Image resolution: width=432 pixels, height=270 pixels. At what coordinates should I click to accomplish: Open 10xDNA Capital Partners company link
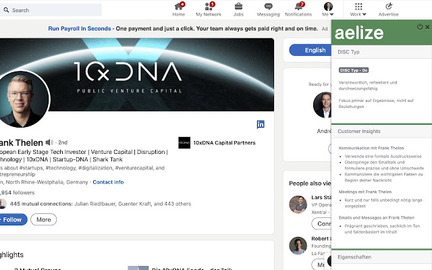224,142
